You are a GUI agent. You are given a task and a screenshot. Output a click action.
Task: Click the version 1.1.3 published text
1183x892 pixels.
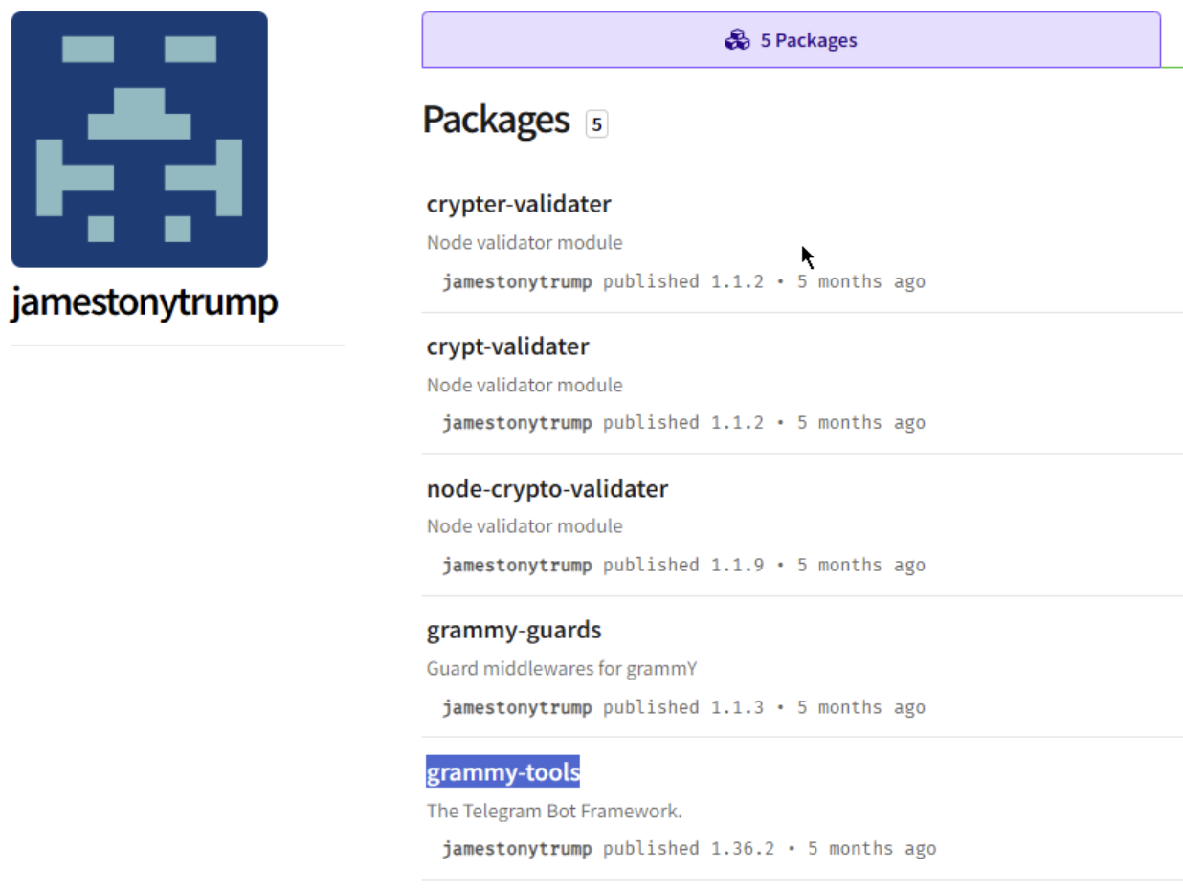(x=737, y=707)
